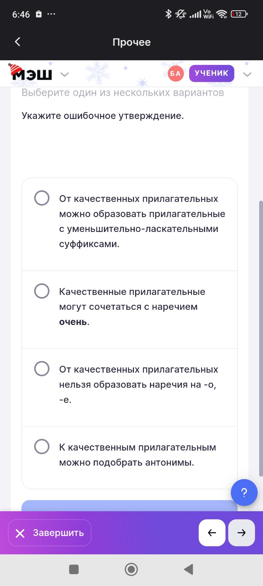
Task: Tap the X icon on Завершить
Action: pos(20,533)
